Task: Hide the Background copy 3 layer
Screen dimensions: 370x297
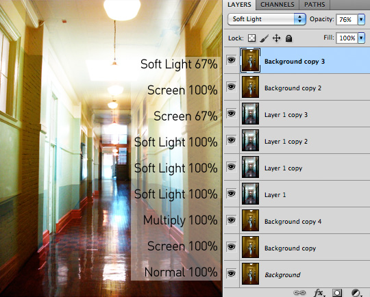Action: pos(232,60)
